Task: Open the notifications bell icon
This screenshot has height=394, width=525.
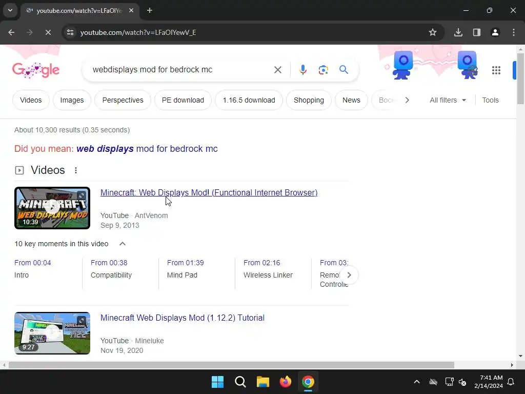Action: click(x=511, y=382)
